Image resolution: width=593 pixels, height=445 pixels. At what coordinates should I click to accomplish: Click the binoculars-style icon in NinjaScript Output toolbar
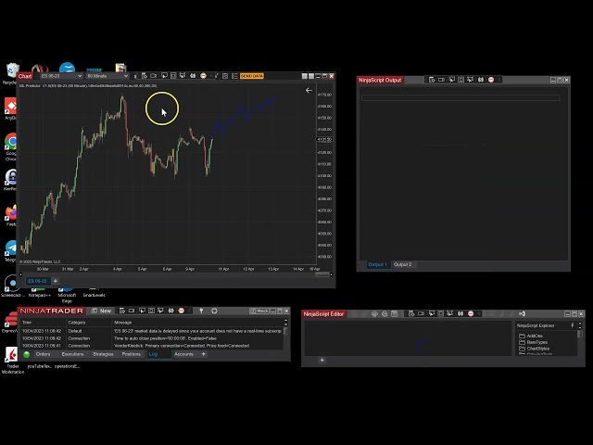point(481,80)
